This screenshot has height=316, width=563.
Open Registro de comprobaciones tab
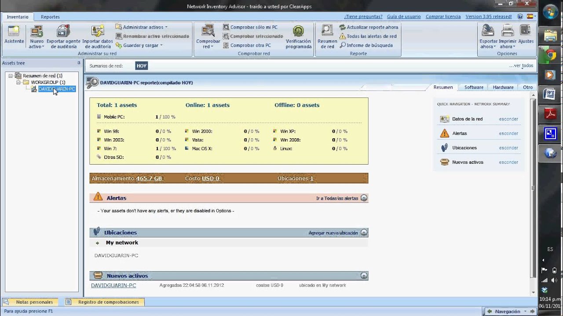pos(105,302)
